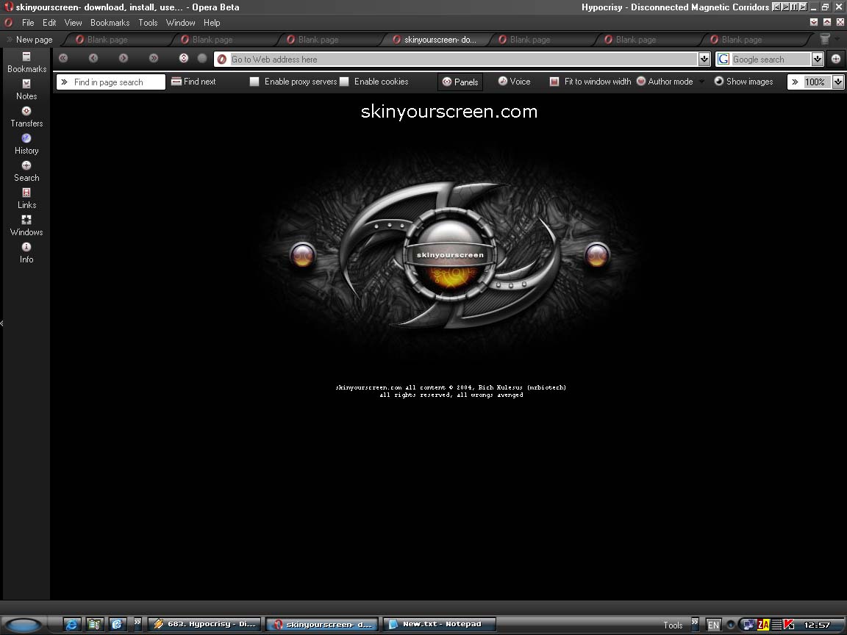Click the Find next button

(x=193, y=82)
